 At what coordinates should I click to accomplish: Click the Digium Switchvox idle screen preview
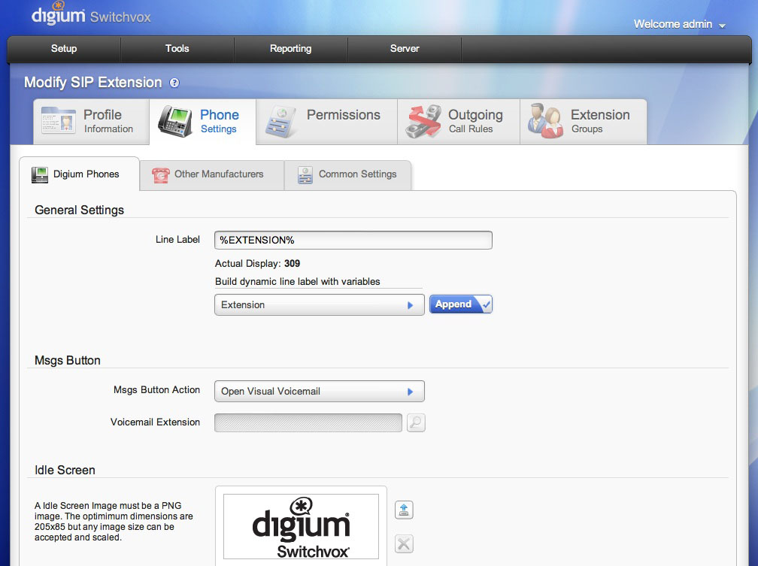click(x=301, y=526)
